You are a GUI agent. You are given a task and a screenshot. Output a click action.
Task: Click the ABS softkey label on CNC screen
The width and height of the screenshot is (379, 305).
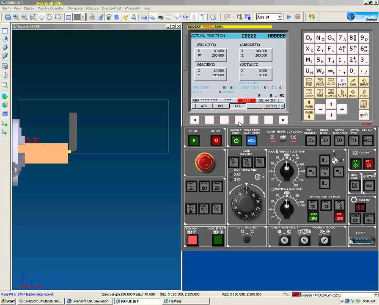[x=204, y=106]
